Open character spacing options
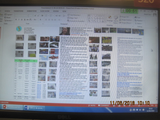The width and height of the screenshot is (160, 120). point(31,19)
